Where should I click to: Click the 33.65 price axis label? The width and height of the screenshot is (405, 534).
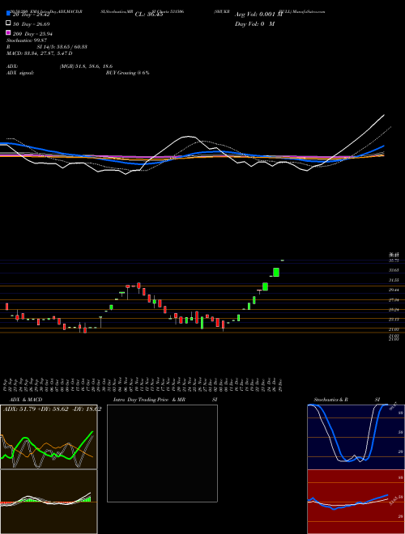[394, 270]
